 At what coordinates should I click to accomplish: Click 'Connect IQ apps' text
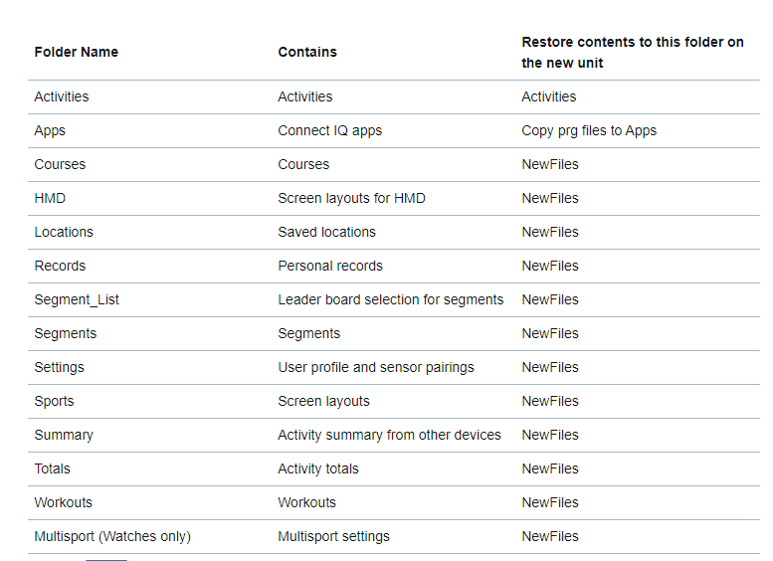tap(329, 130)
